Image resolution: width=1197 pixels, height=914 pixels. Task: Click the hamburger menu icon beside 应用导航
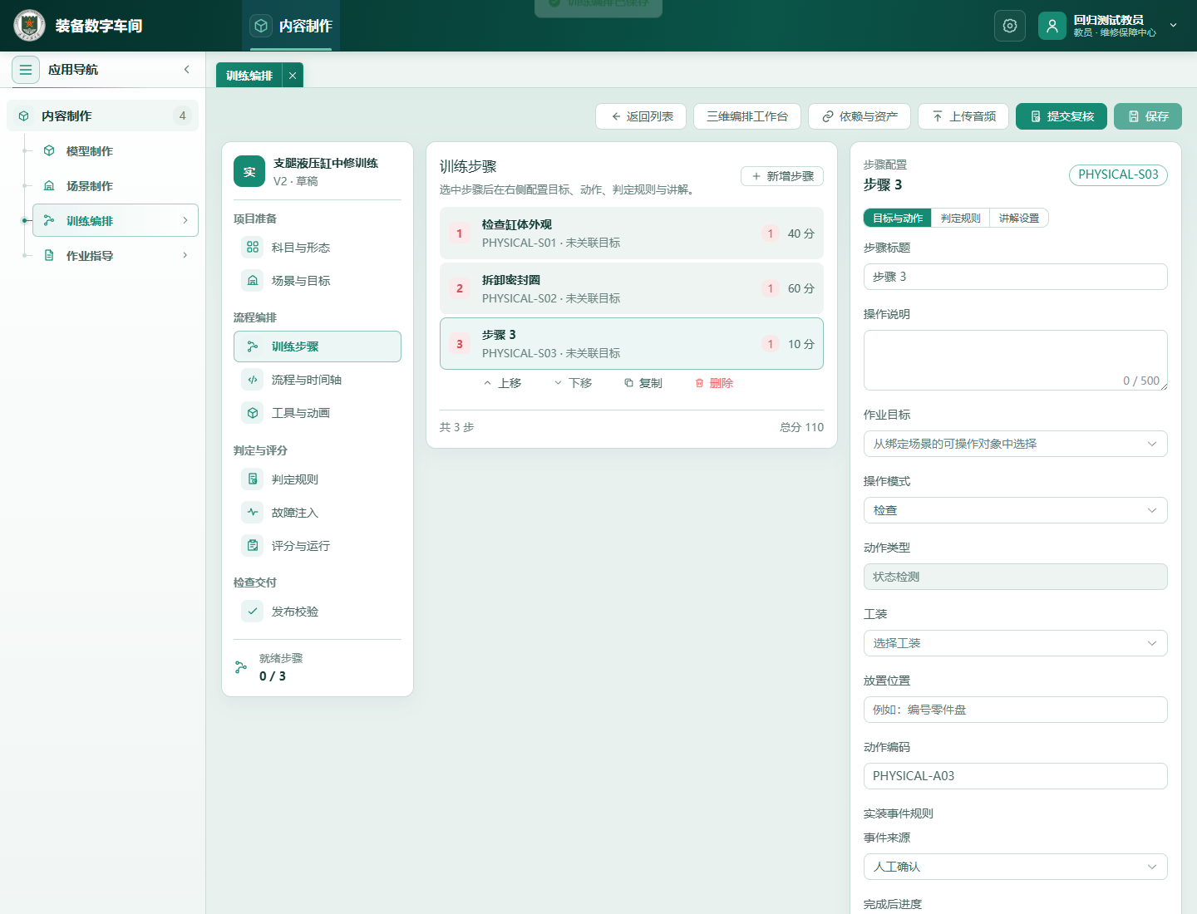coord(26,70)
